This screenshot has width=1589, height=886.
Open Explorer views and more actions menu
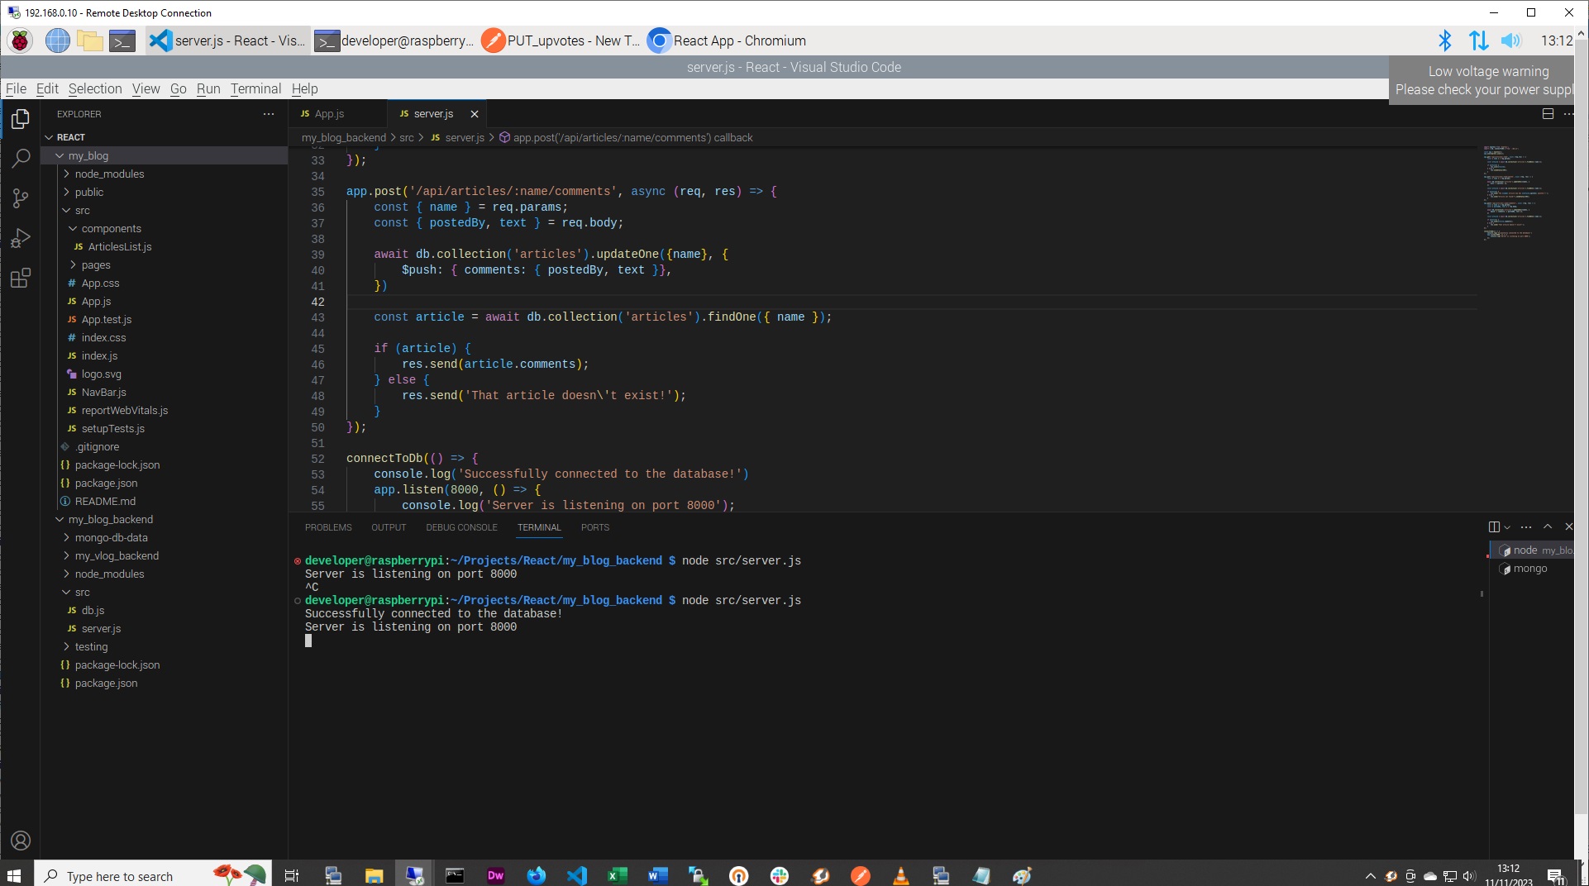tap(269, 114)
